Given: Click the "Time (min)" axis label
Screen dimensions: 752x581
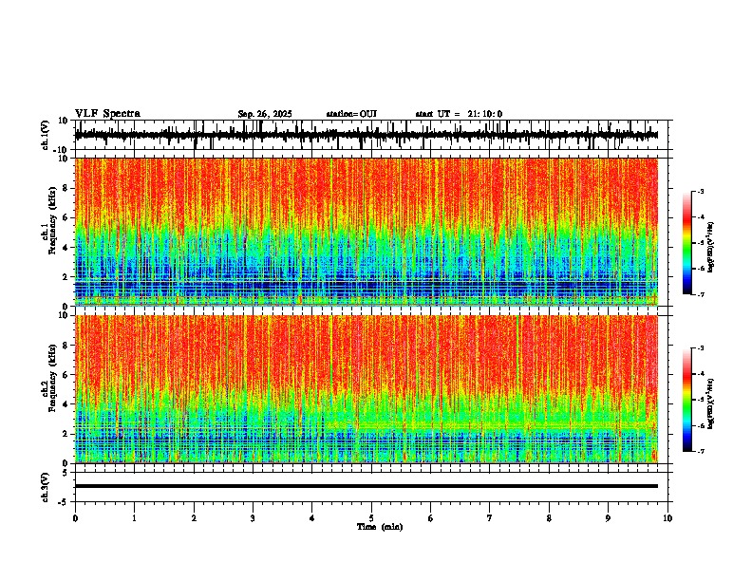Looking at the screenshot, I should [x=380, y=527].
